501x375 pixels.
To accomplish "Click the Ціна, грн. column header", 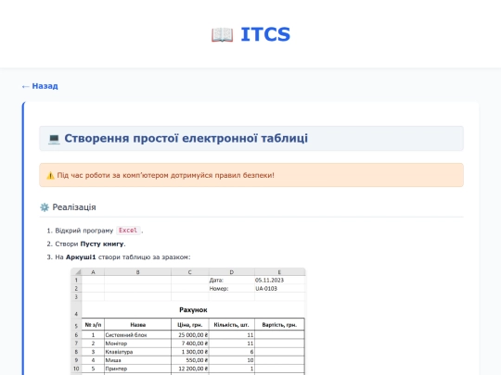I will click(x=190, y=325).
